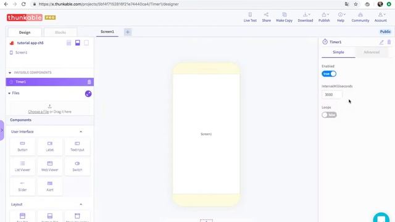Toggle the Loops switch on
The height and width of the screenshot is (222, 395).
(329, 115)
